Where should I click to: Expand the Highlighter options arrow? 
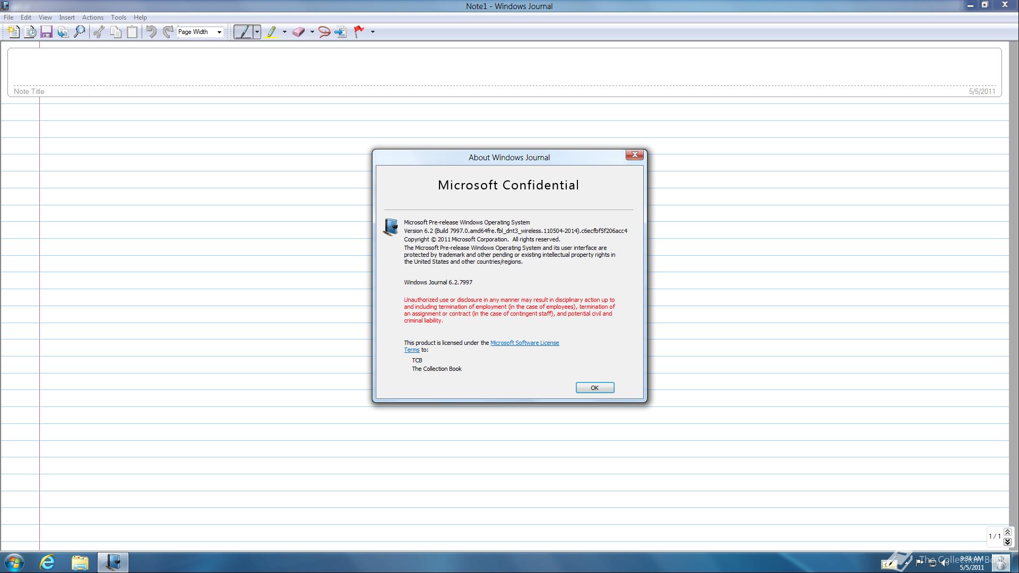pyautogui.click(x=284, y=32)
